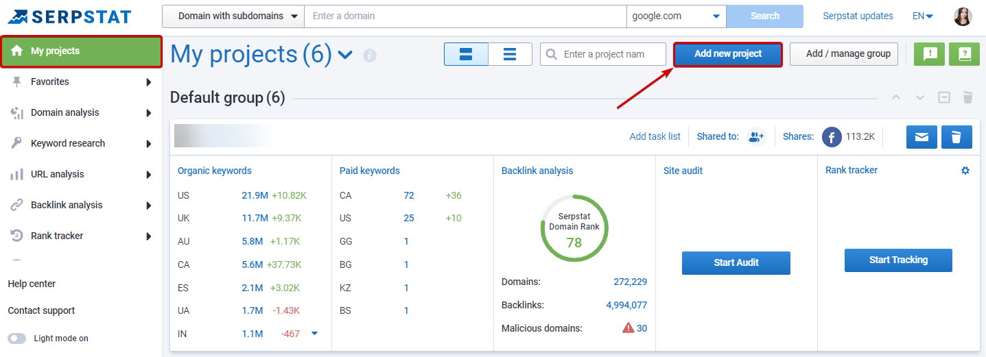Screen dimensions: 986x357
Task: Open Domain analysis sidebar section
Action: coord(81,113)
